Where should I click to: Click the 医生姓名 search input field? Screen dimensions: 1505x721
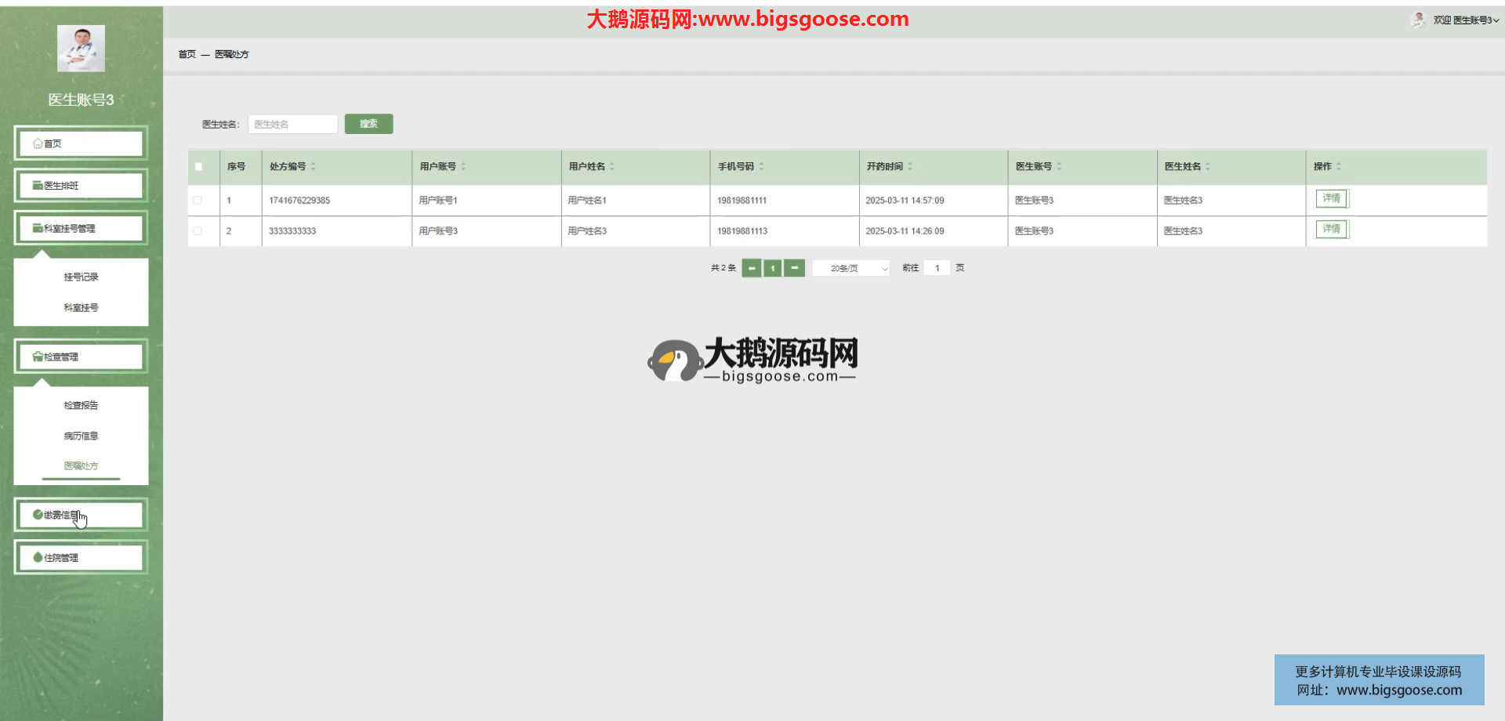(292, 124)
